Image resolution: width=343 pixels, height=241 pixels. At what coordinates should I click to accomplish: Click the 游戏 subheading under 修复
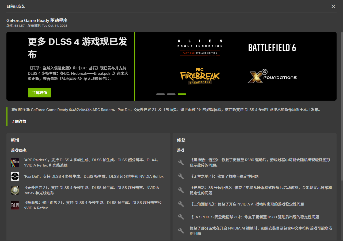click(x=181, y=150)
